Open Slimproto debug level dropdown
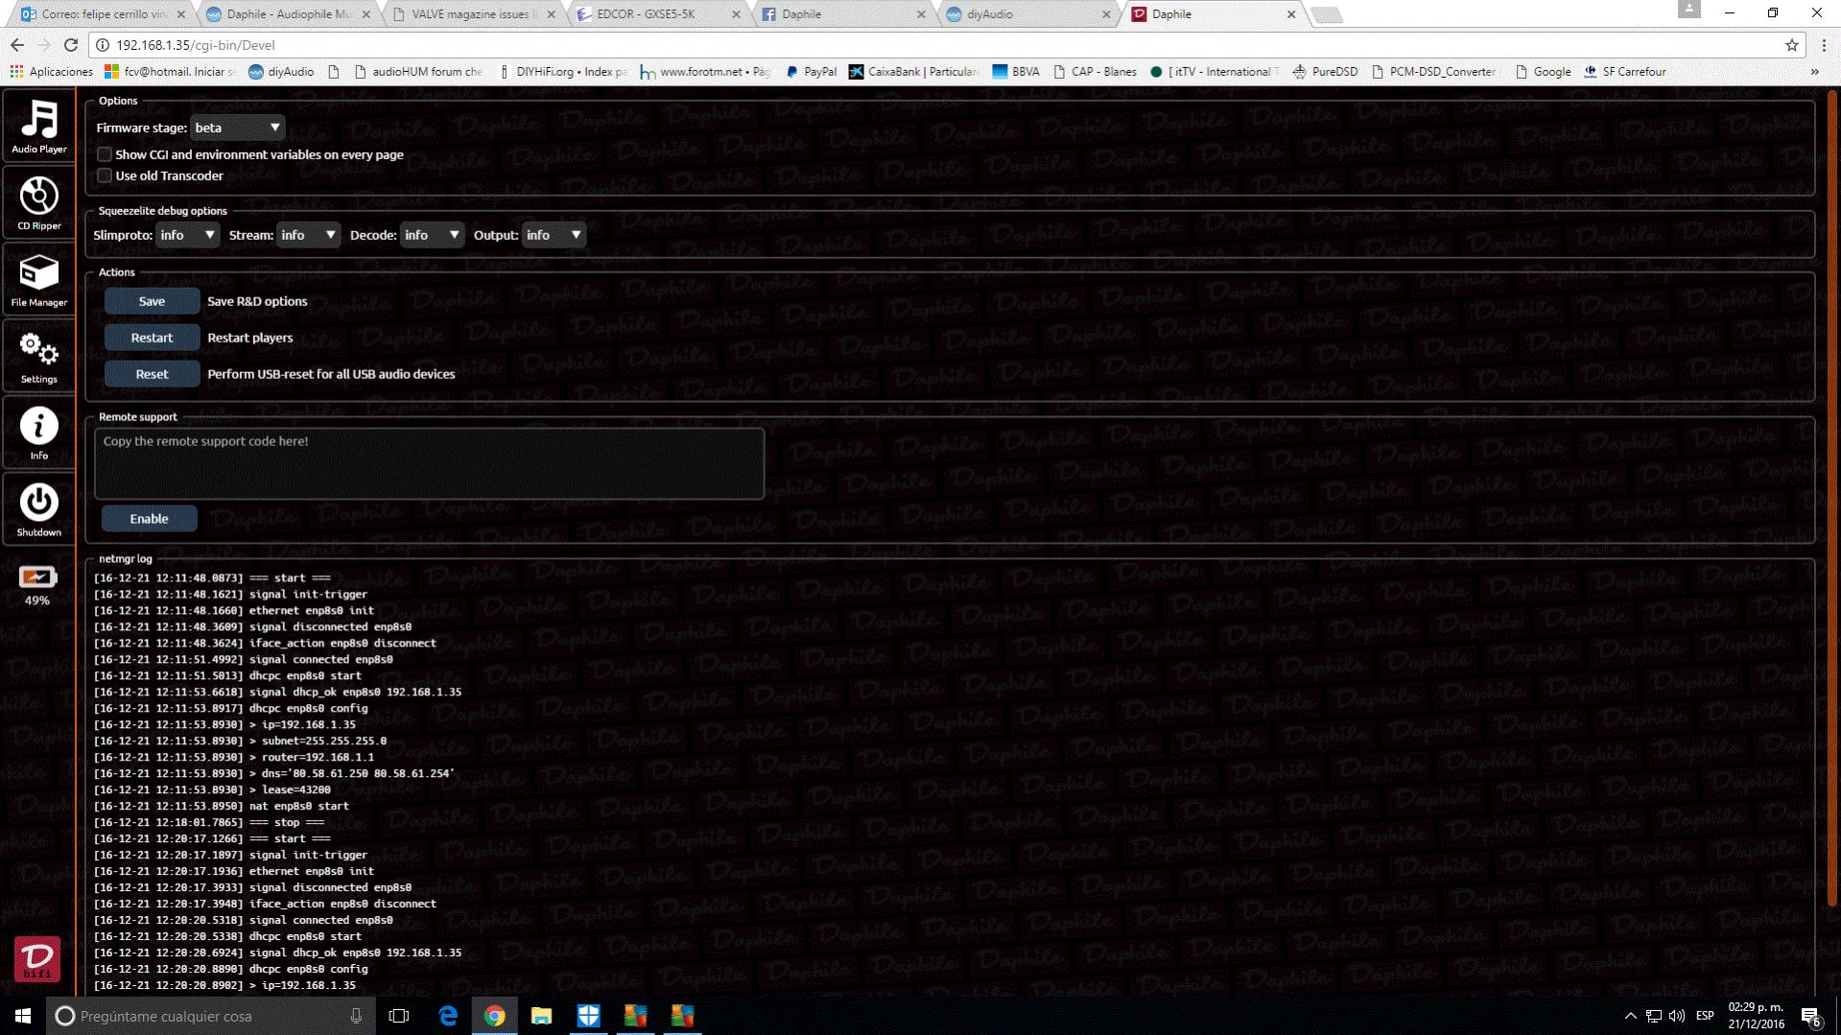 tap(188, 235)
